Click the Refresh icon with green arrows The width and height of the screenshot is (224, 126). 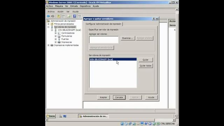pos(69,16)
